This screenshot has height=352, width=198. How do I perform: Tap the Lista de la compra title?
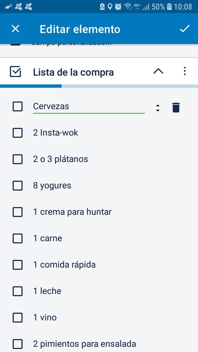point(73,72)
